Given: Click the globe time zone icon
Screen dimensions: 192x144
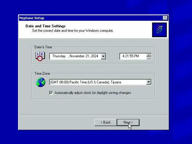Looking at the screenshot, I should (40, 82).
